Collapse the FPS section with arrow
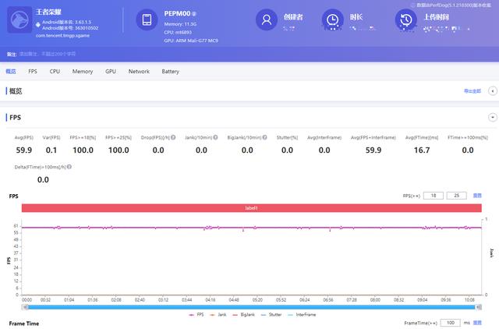Viewport: 499px width, 329px height. 492,118
